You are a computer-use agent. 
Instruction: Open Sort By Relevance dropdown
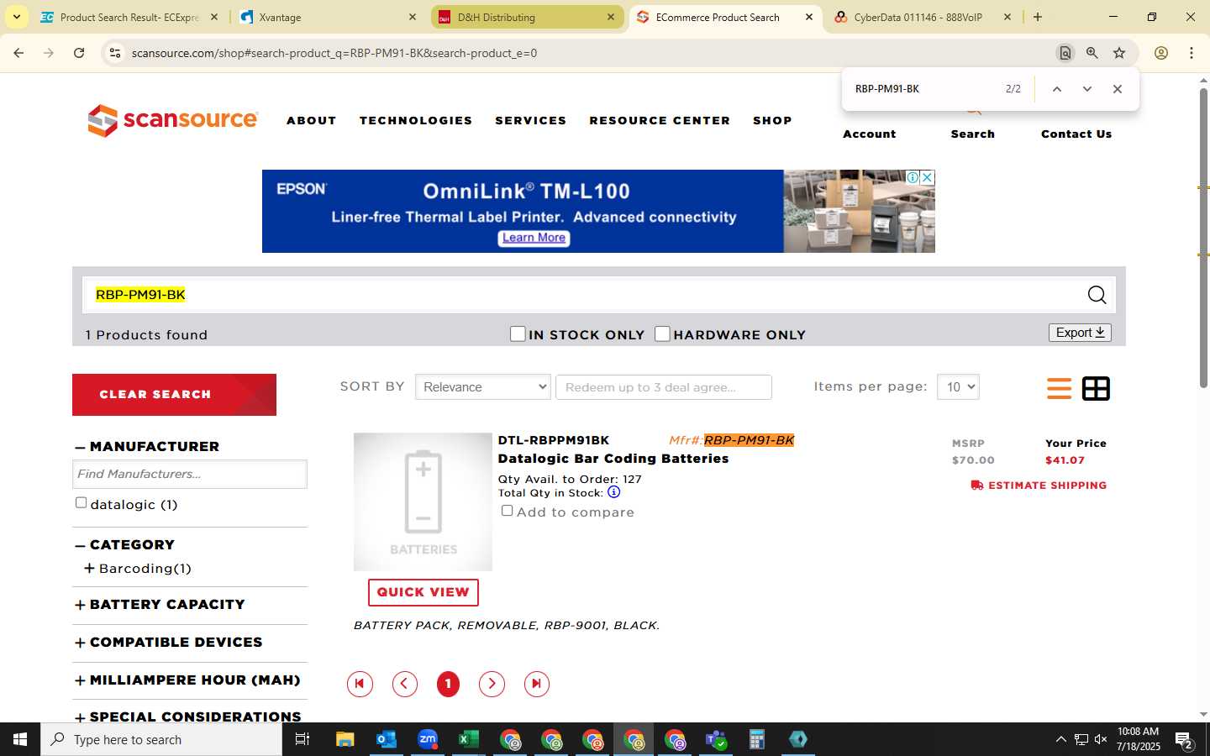483,387
